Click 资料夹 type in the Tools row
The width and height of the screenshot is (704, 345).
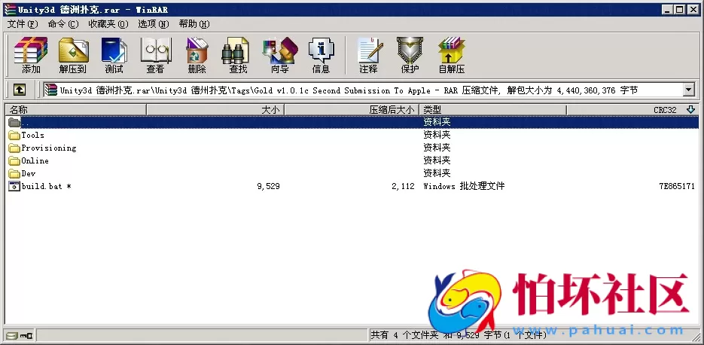click(x=437, y=135)
